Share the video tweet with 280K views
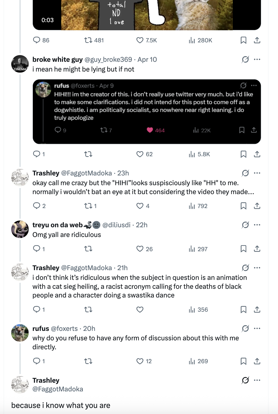Image resolution: width=278 pixels, height=414 pixels. [x=257, y=40]
